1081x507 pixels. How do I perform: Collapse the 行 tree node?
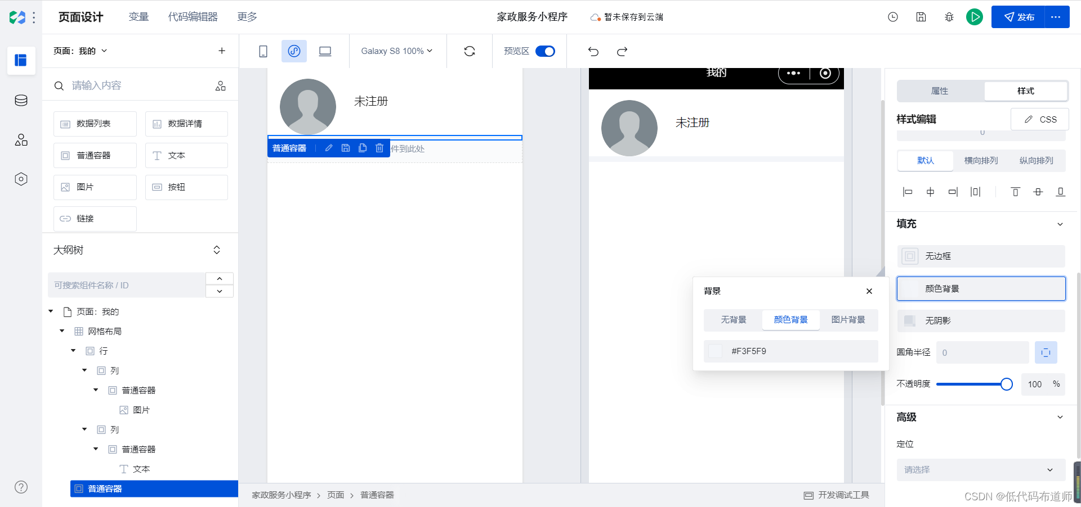(73, 351)
